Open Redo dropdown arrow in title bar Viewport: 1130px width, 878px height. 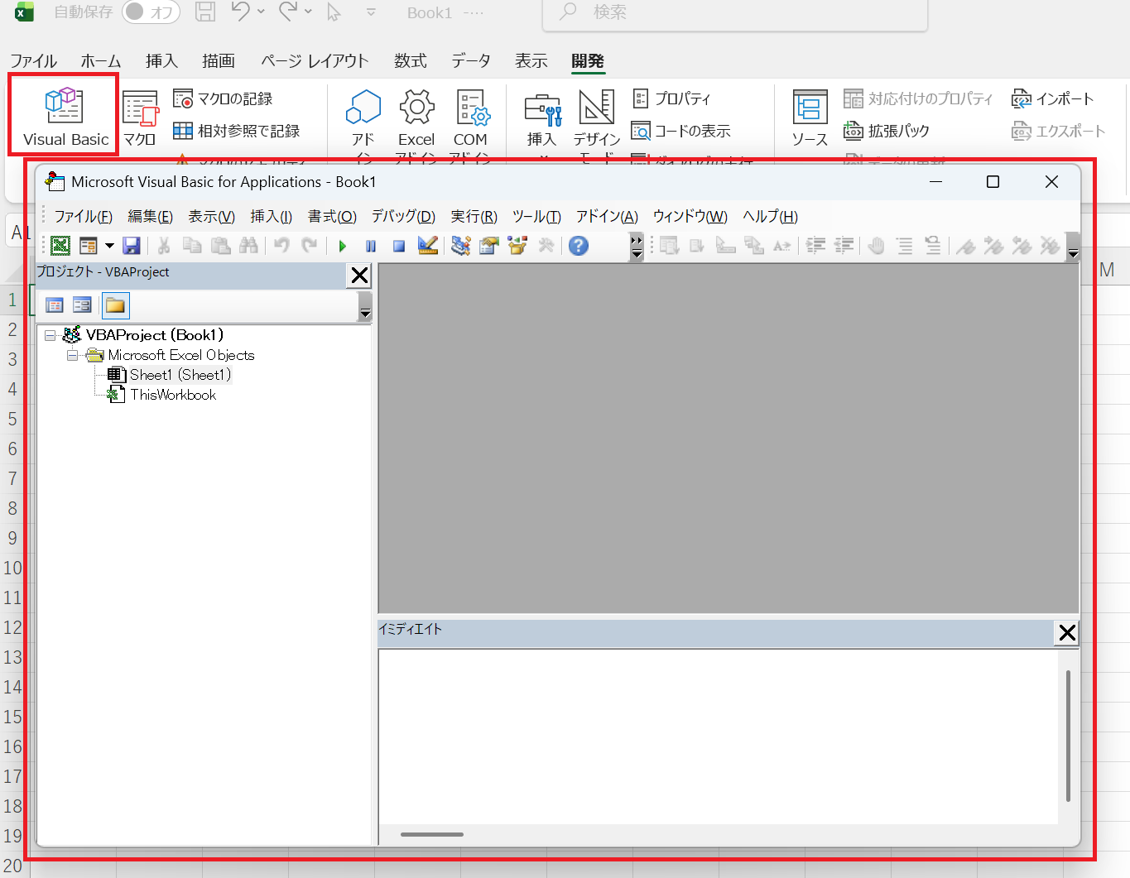(x=308, y=12)
